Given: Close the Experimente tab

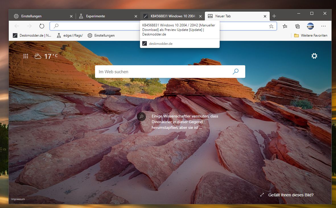Looking at the screenshot, I should point(136,16).
